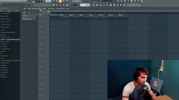179x100 pixels.
Task: Toggle typing keyboard to piano keyboard
Action: [53, 5]
